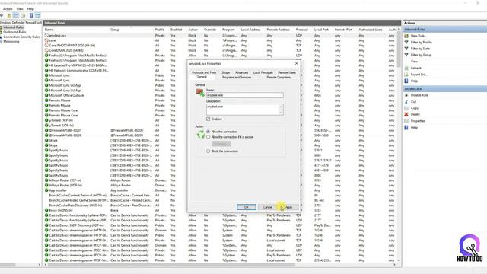Viewport: 487px width, 274px height.
Task: Click the Filter by State funnel icon
Action: [406, 49]
